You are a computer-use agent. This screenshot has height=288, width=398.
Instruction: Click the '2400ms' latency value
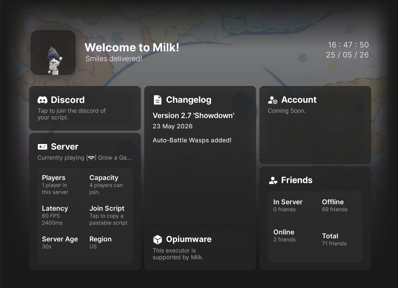point(52,223)
